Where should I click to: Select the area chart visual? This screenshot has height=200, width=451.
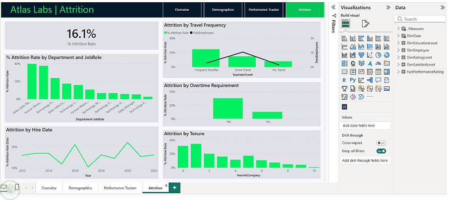click(x=353, y=46)
